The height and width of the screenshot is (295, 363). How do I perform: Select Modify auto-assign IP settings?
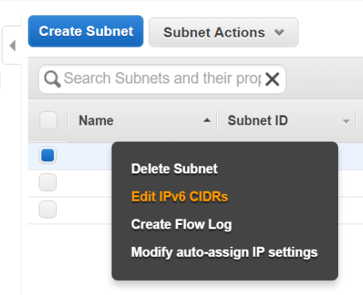point(224,252)
